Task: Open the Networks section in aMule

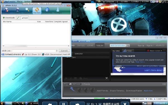Action: 17,11
